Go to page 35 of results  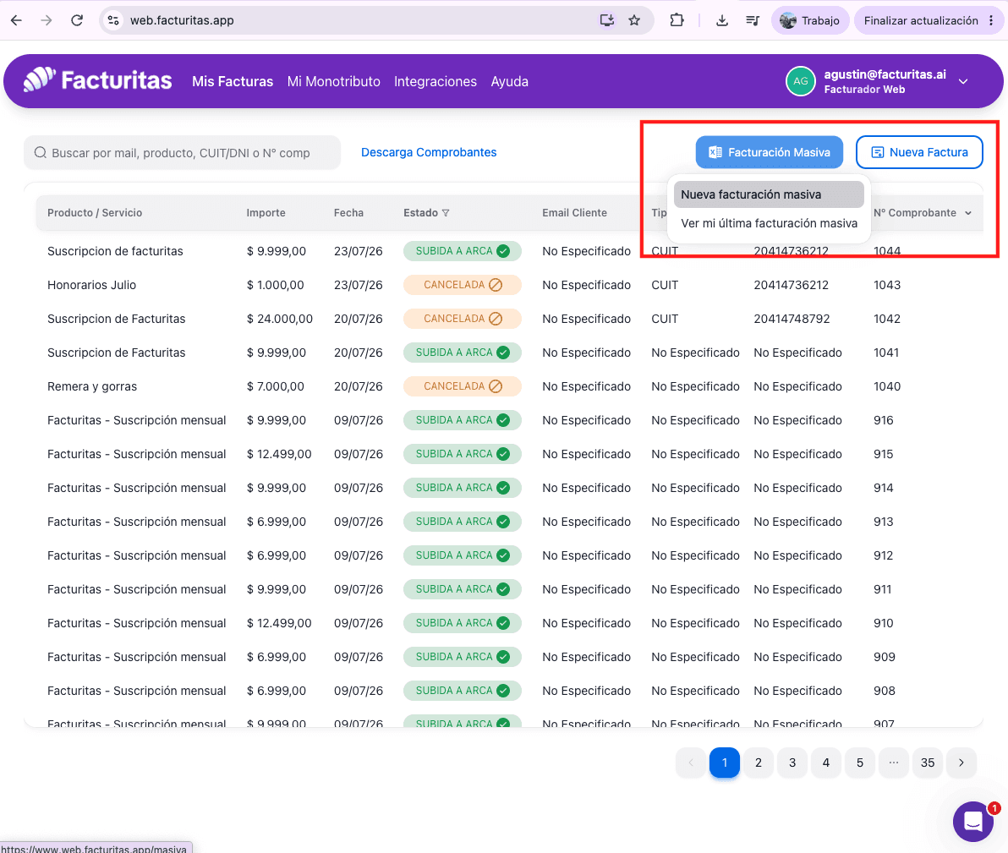(927, 763)
